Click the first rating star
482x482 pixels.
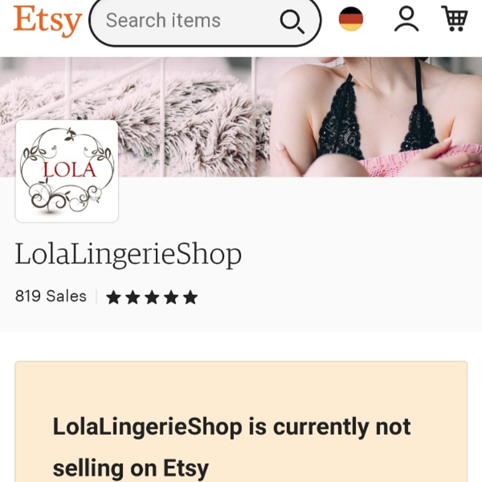point(113,297)
